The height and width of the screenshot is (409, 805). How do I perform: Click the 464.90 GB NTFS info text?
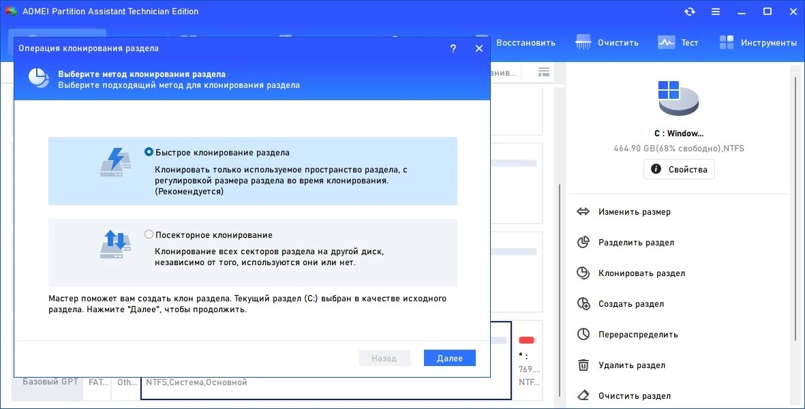tap(679, 149)
